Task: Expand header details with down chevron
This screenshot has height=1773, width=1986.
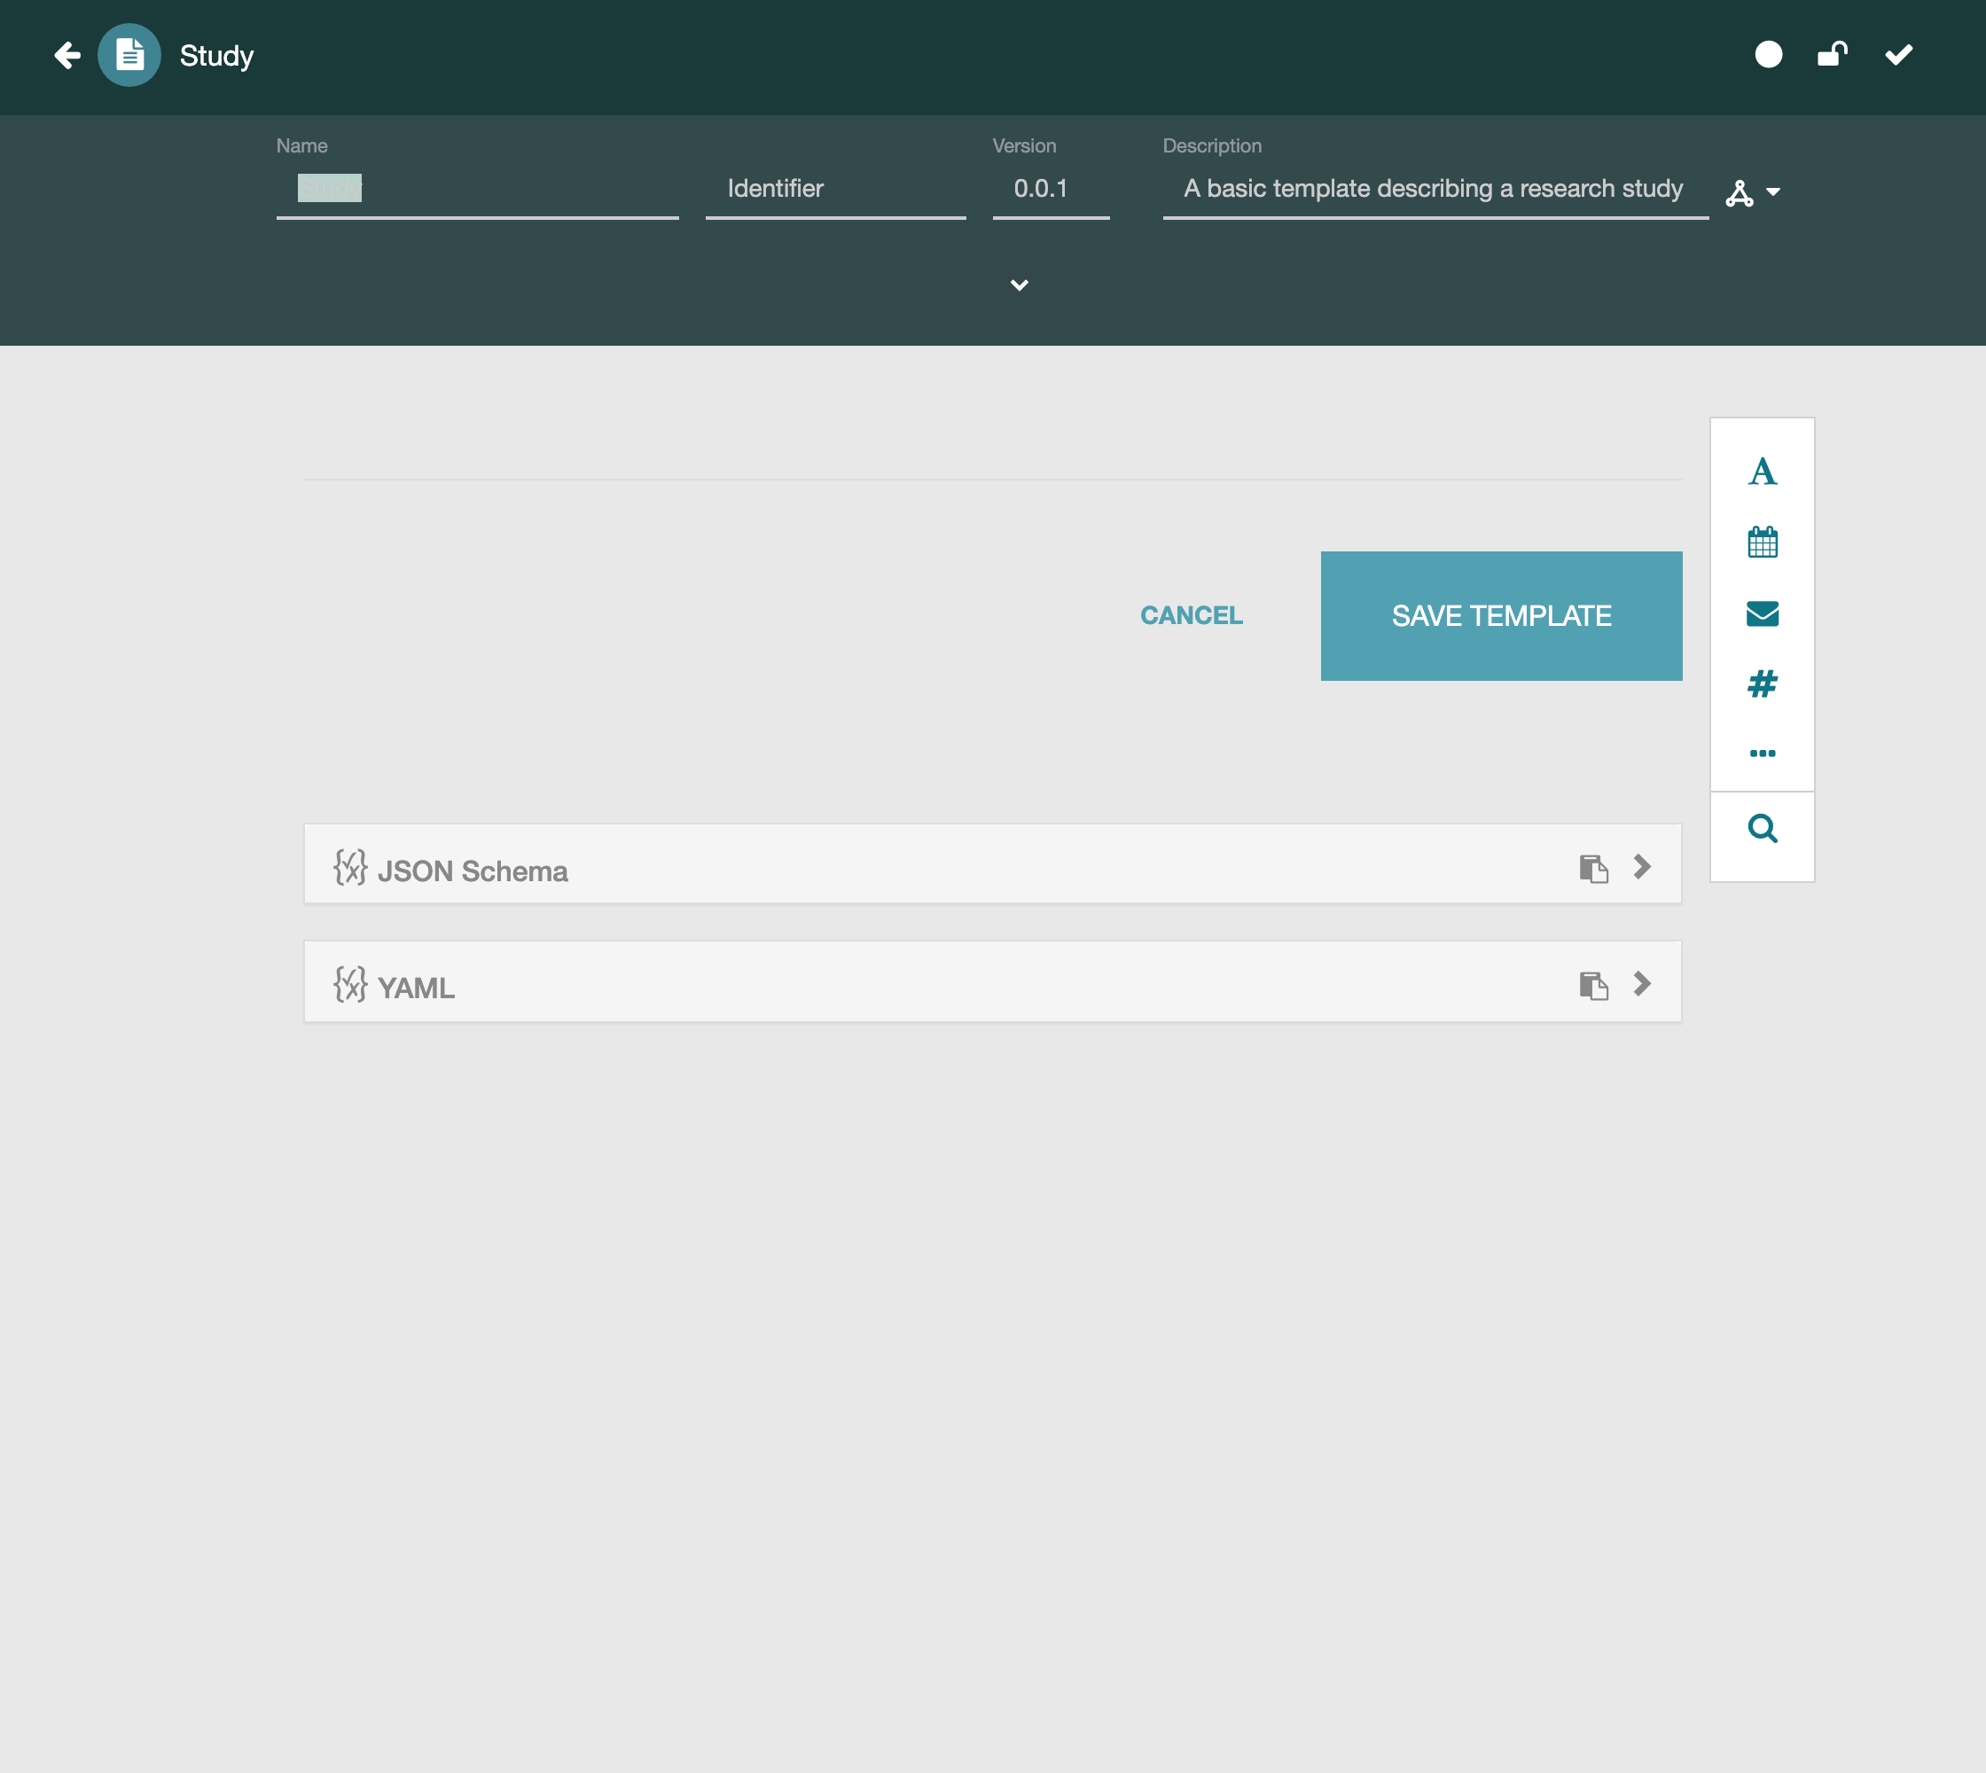Action: [1020, 285]
